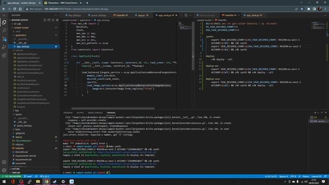329x185 pixels.
Task: Open more actions for left editor group
Action: coord(190,15)
